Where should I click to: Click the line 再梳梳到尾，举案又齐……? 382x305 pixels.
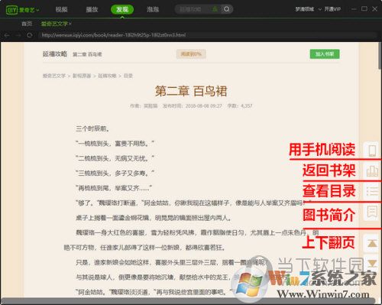tap(114, 188)
